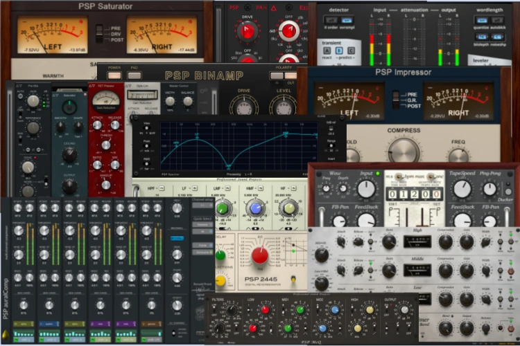Click the High band Ratio knob
Viewport: 520px width, 346px height.
coord(389,242)
